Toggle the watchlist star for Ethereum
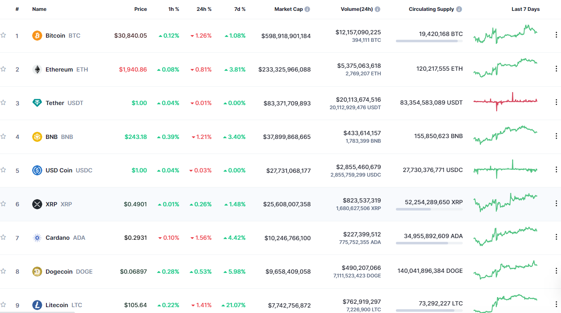561x313 pixels. click(4, 69)
